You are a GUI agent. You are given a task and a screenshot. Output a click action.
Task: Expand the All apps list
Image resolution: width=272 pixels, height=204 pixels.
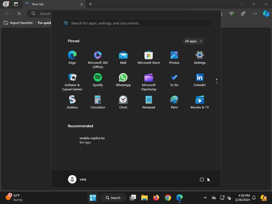[x=193, y=41]
